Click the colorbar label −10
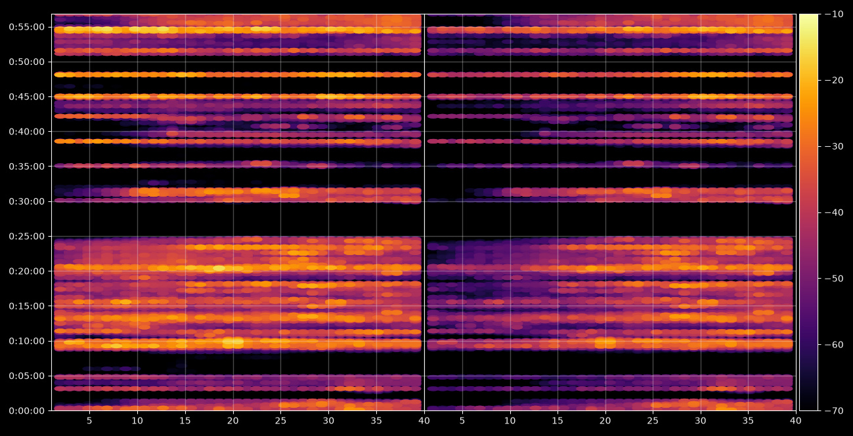Viewport: 853px width, 436px height. point(835,14)
